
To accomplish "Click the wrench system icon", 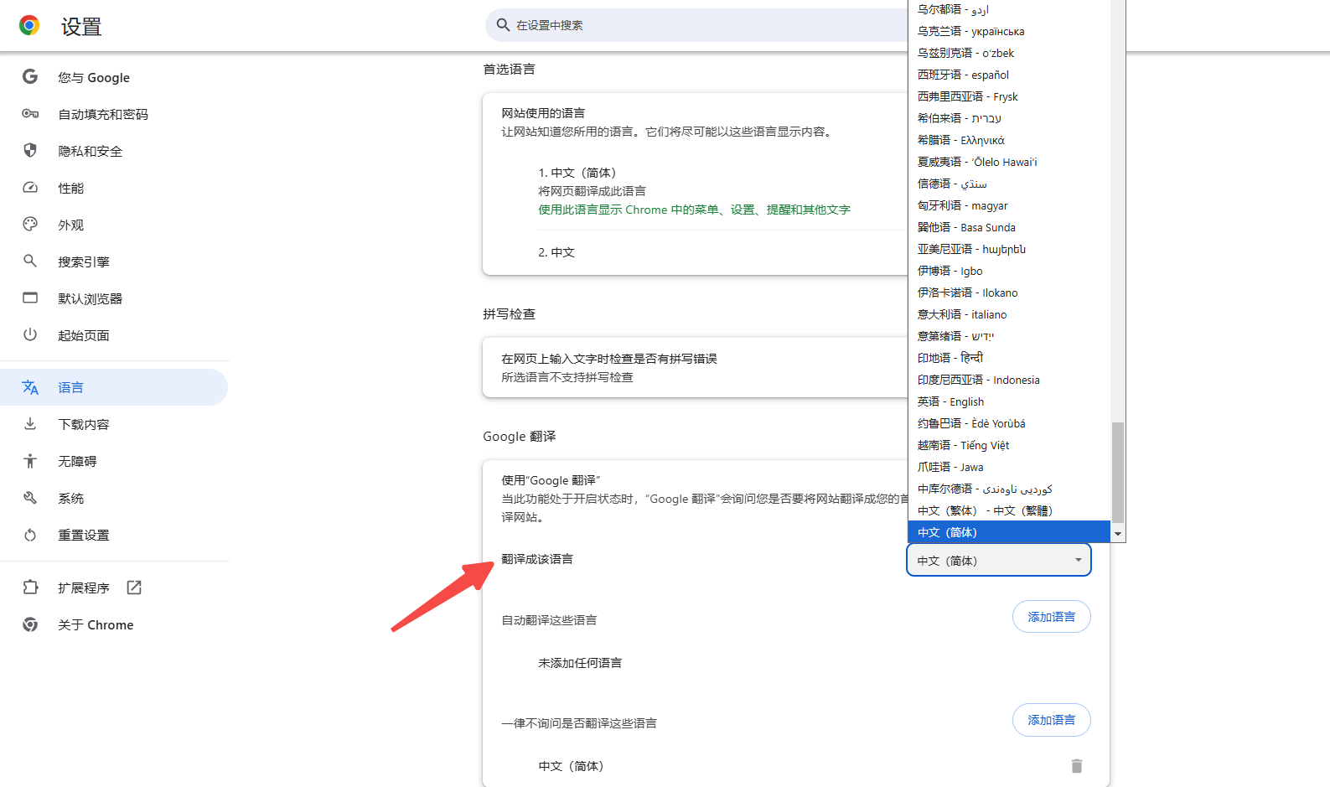I will click(30, 498).
